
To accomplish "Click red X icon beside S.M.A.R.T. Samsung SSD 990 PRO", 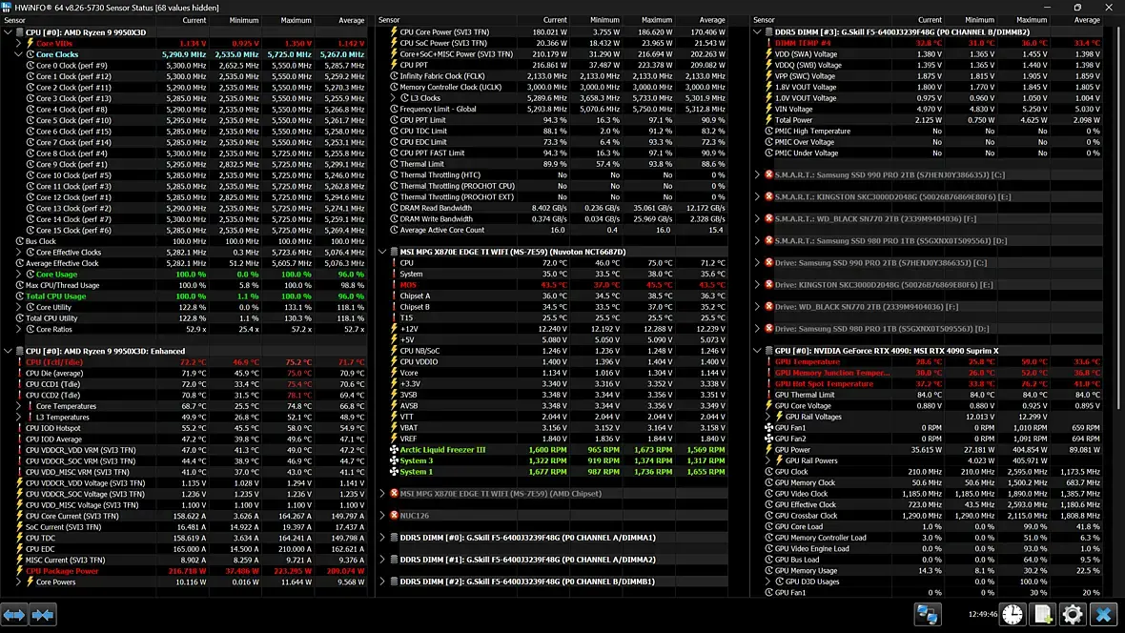I will [x=768, y=174].
